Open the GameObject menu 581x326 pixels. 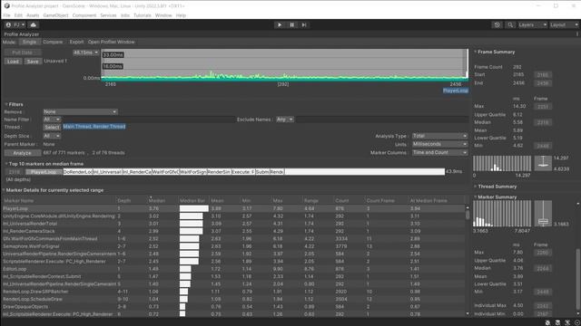click(55, 15)
